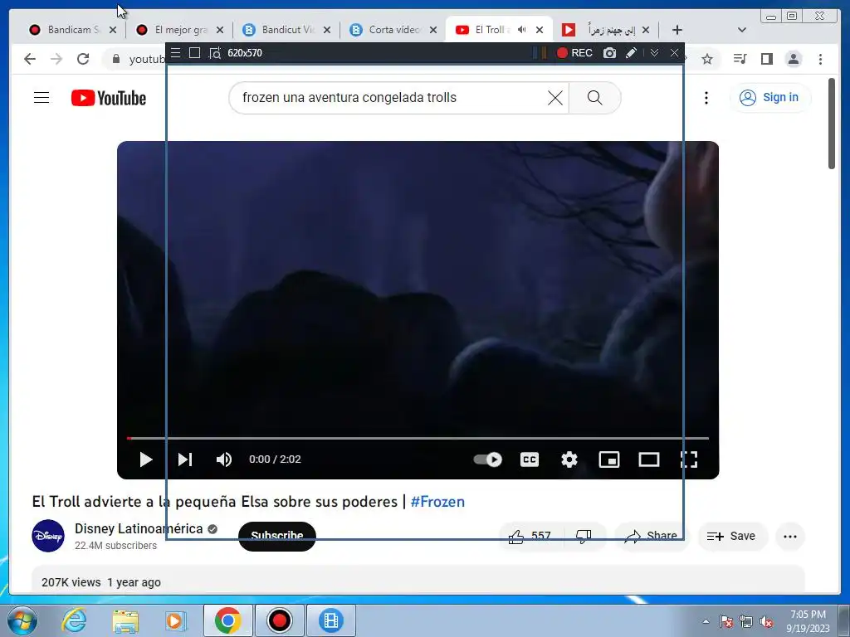
Task: Toggle the autoplay switch
Action: pos(488,460)
